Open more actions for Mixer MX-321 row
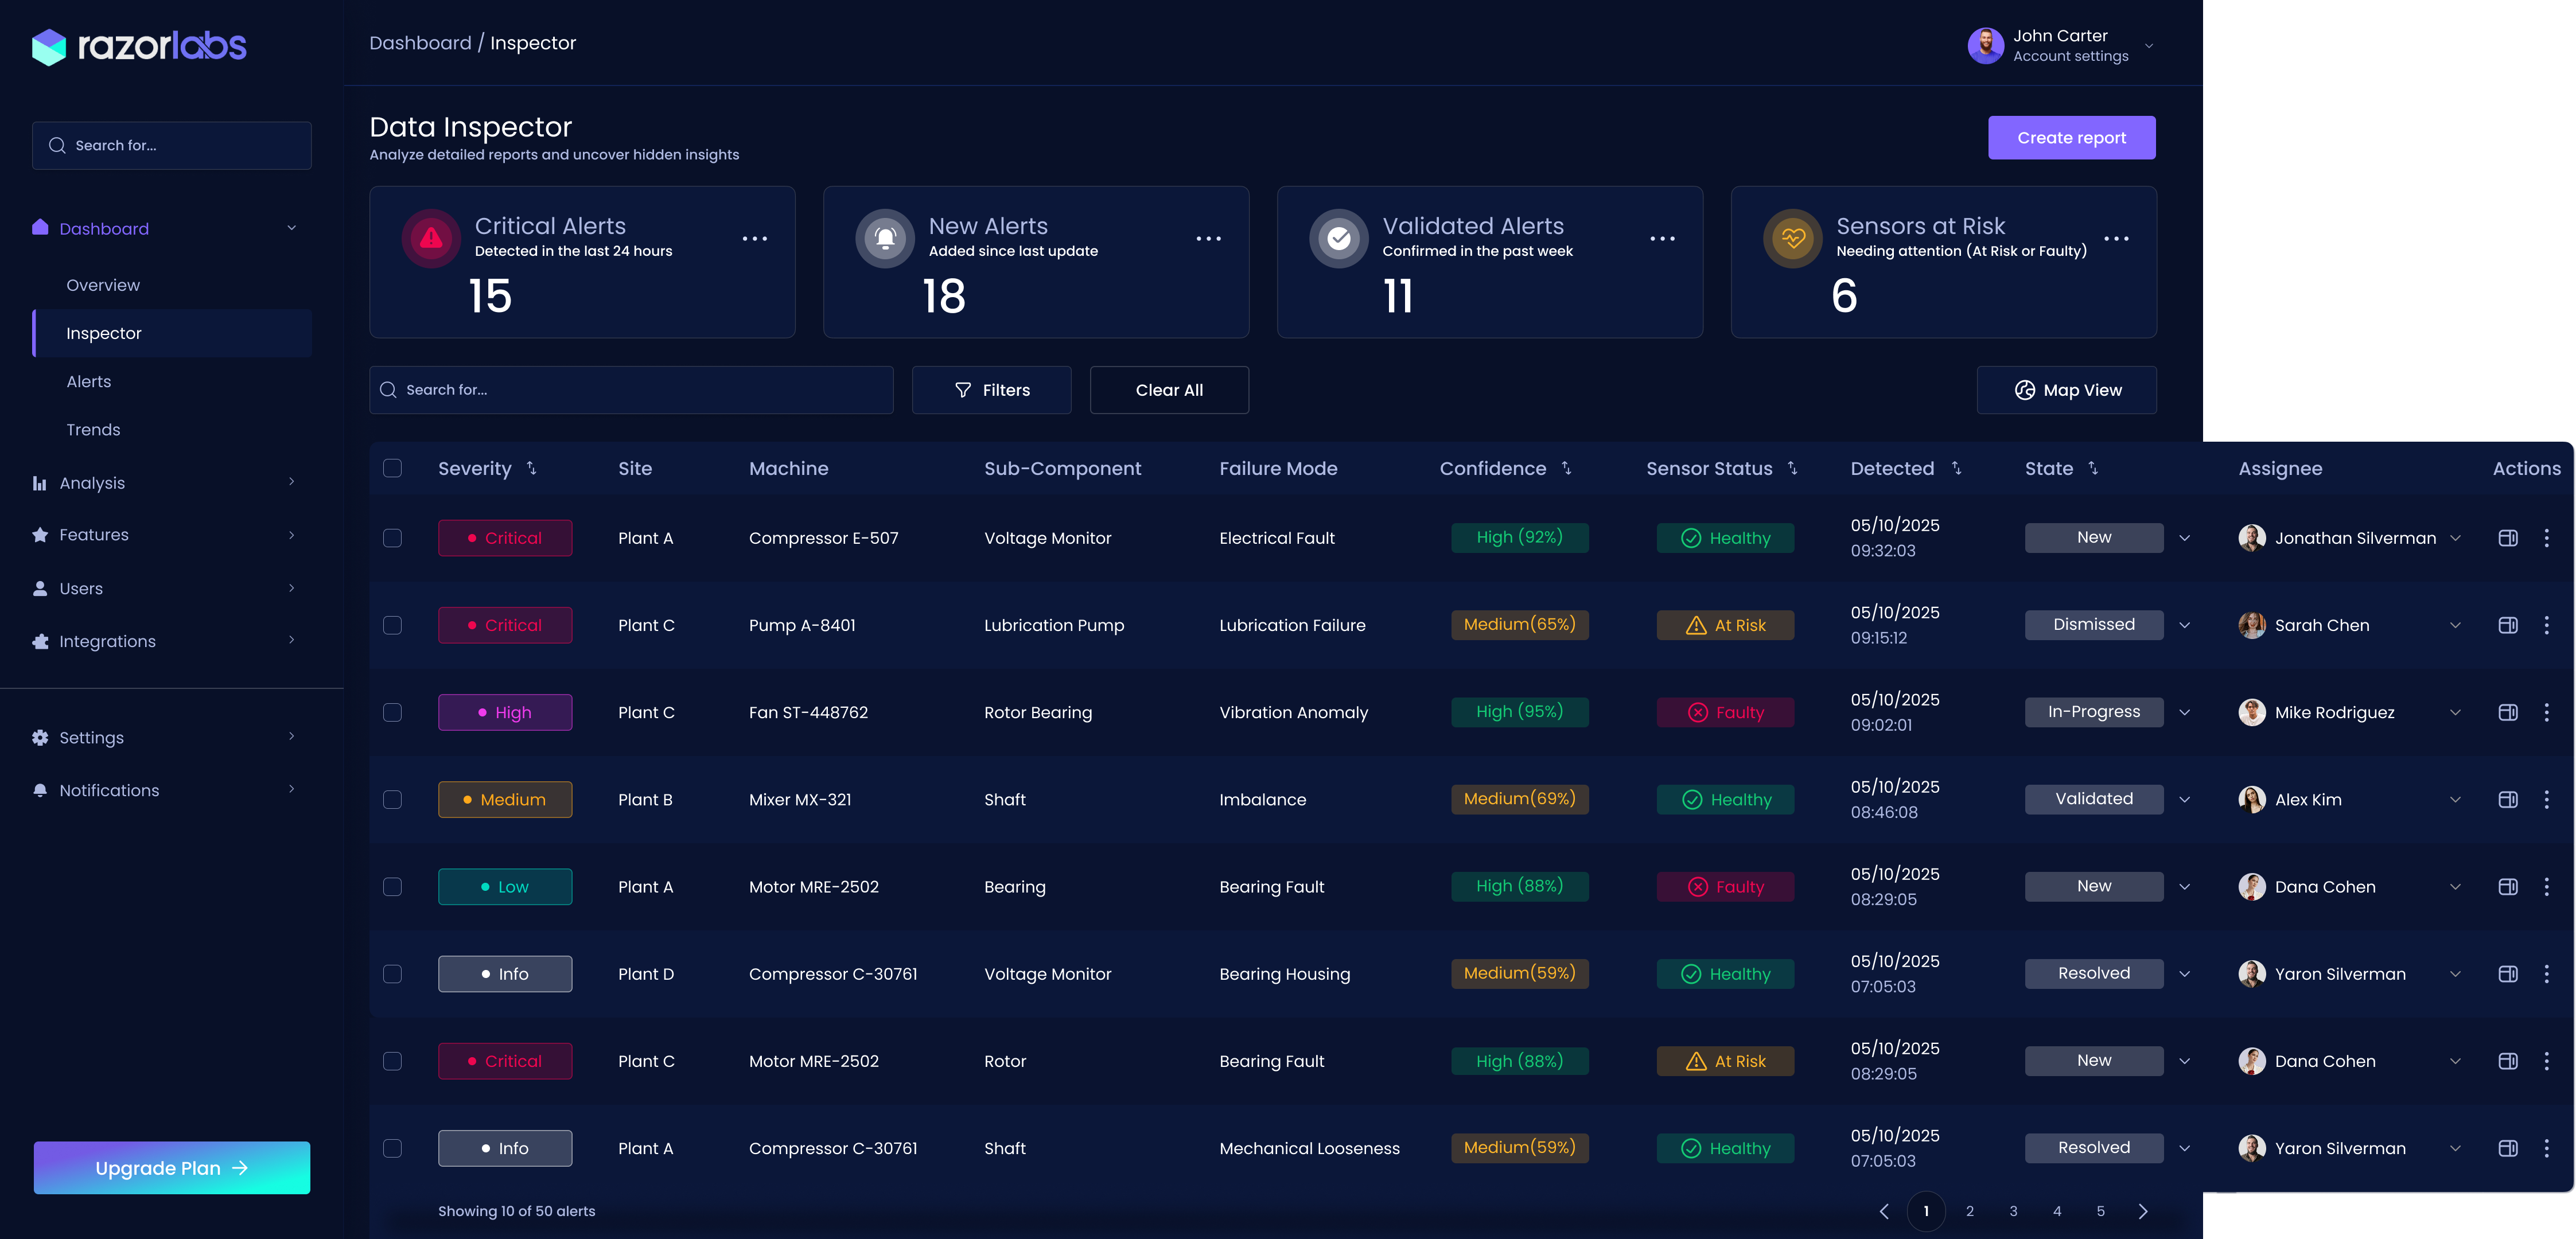 click(x=2547, y=799)
